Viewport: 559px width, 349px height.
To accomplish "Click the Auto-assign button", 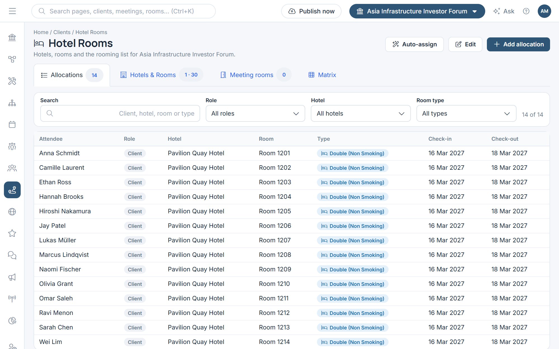I will click(x=414, y=44).
